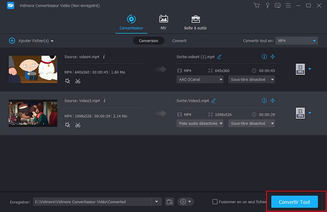Click the open output folder icon
The width and height of the screenshot is (327, 212).
click(x=170, y=202)
